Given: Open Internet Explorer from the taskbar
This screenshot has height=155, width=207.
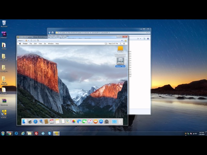Looking at the screenshot, I should point(23,133).
